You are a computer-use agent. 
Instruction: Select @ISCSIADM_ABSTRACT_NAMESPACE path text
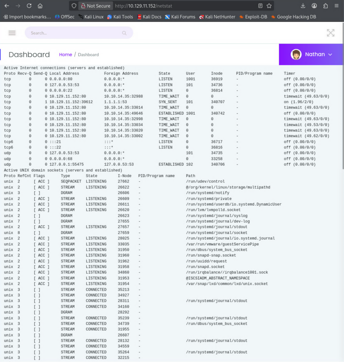pyautogui.click(x=218, y=278)
